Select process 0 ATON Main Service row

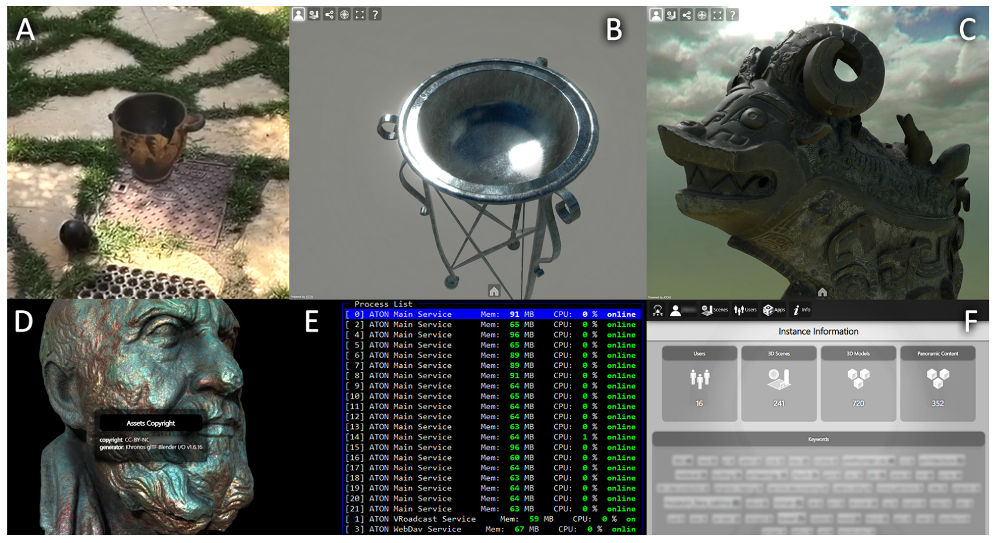(x=492, y=314)
